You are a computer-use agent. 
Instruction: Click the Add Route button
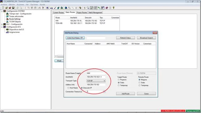point(125,94)
